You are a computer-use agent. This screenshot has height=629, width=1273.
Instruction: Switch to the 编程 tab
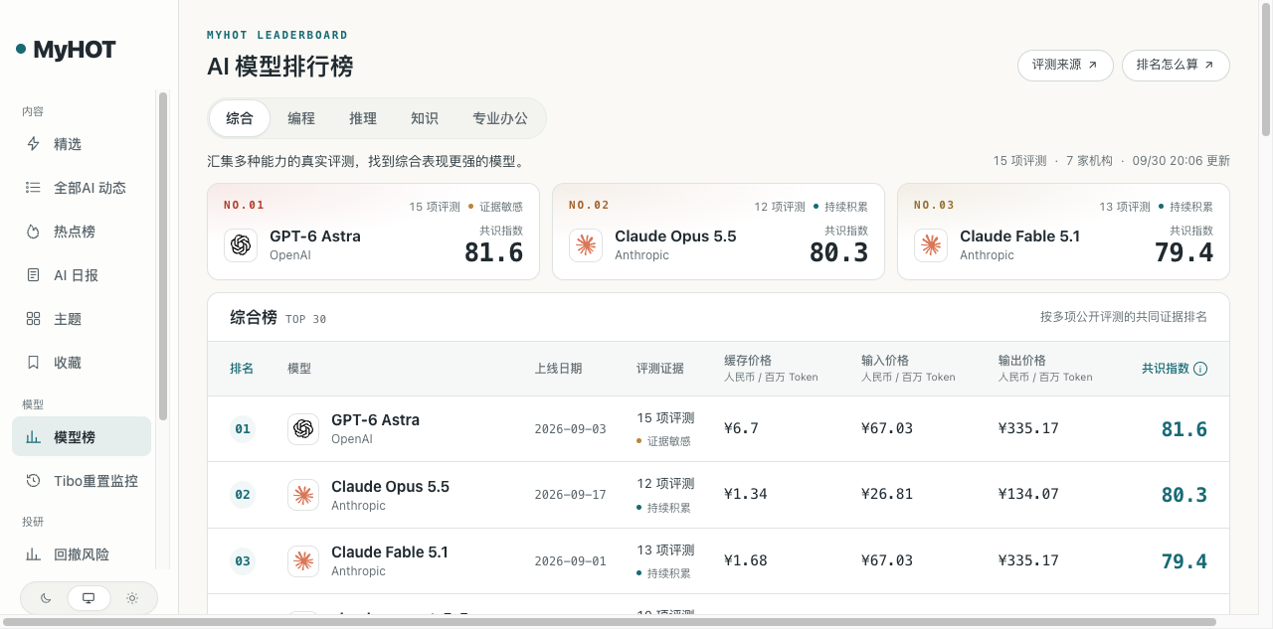click(x=301, y=118)
